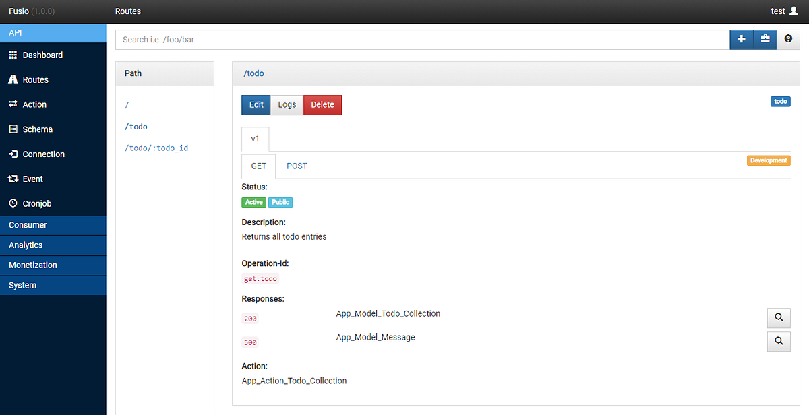Select the v1 version tab
809x415 pixels.
click(255, 139)
